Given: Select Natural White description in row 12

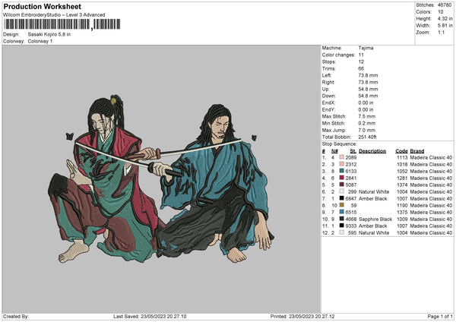Looking at the screenshot, I should tap(374, 233).
